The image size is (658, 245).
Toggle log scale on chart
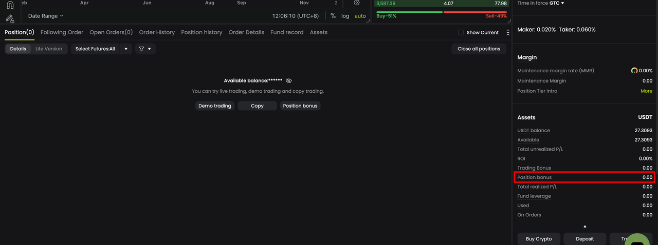(345, 16)
